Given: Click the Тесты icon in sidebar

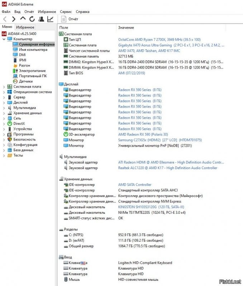Looking at the screenshot, I should point(10,156).
